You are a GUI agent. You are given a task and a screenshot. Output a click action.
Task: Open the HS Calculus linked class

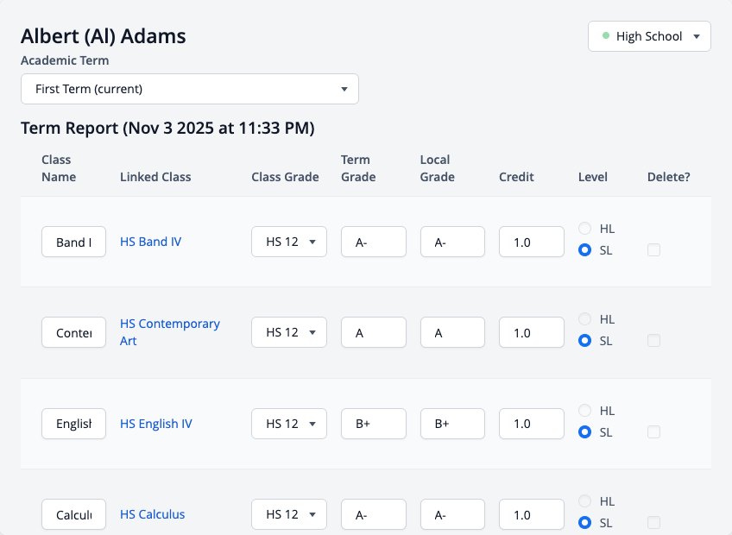[152, 514]
